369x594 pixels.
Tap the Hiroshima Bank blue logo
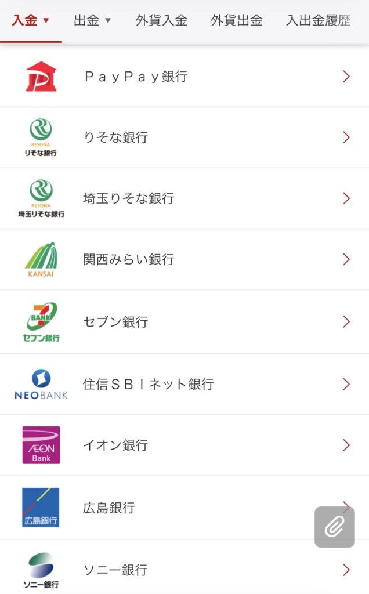(41, 507)
